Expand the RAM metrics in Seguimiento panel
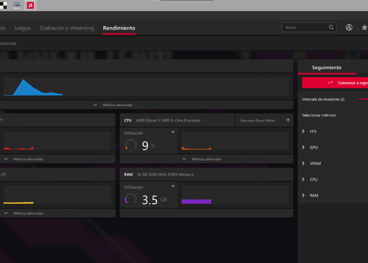Screen dimensions: 368x263 (x=303, y=196)
